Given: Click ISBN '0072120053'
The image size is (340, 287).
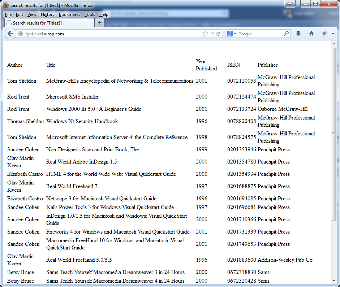Looking at the screenshot, I should coord(242,81).
